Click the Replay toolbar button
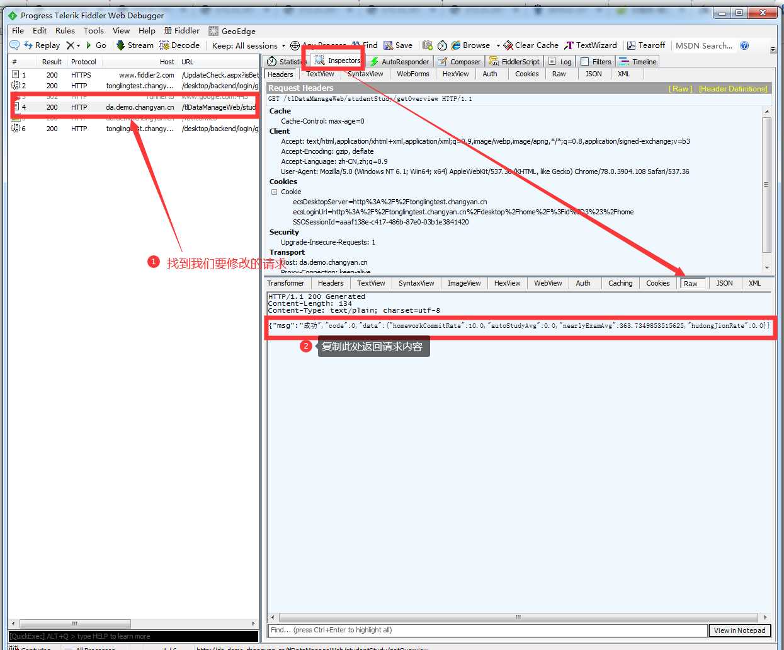 (42, 45)
